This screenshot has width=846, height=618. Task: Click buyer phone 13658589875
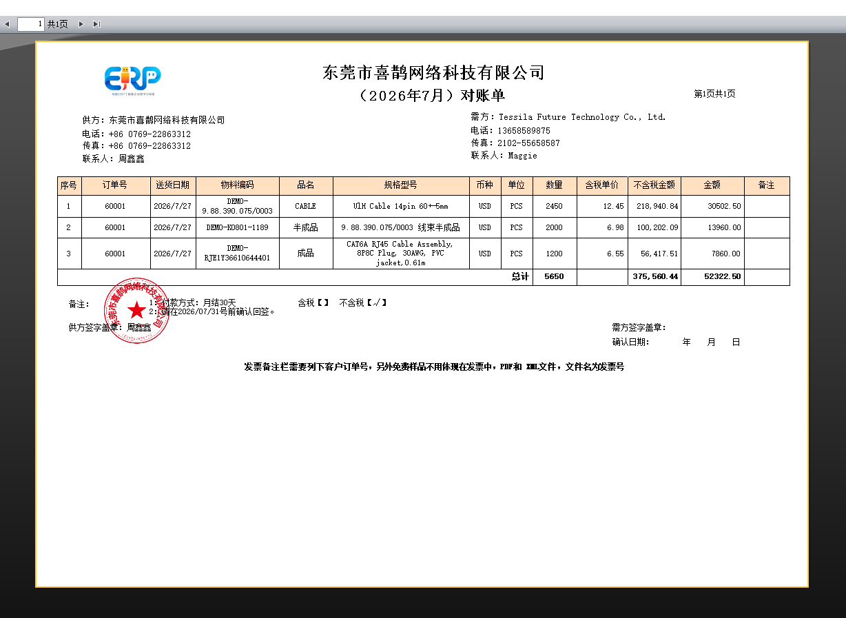point(510,130)
